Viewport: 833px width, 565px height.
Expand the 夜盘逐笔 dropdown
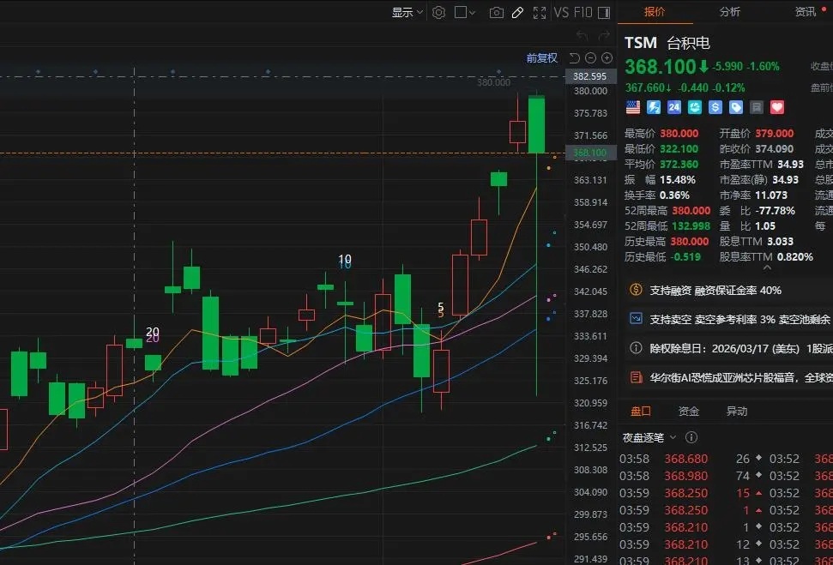(649, 437)
